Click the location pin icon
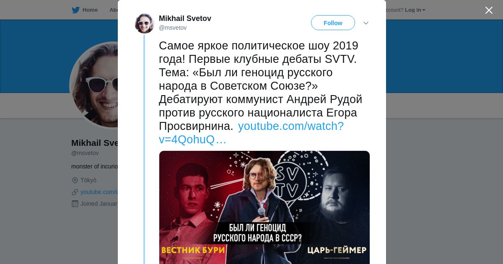 click(75, 180)
